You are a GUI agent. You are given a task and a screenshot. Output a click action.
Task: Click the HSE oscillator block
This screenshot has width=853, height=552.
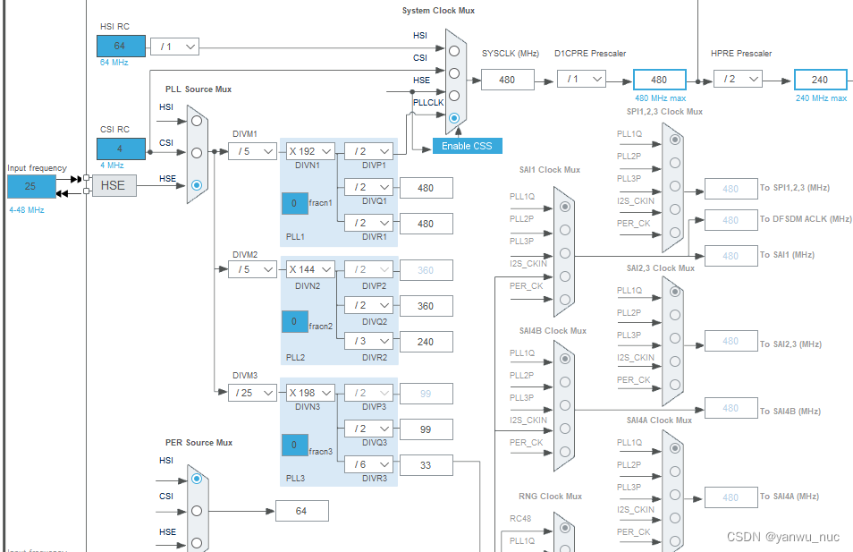coord(114,185)
